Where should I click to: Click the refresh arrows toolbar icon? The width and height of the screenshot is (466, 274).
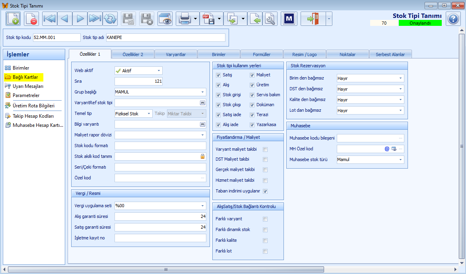coord(110,19)
